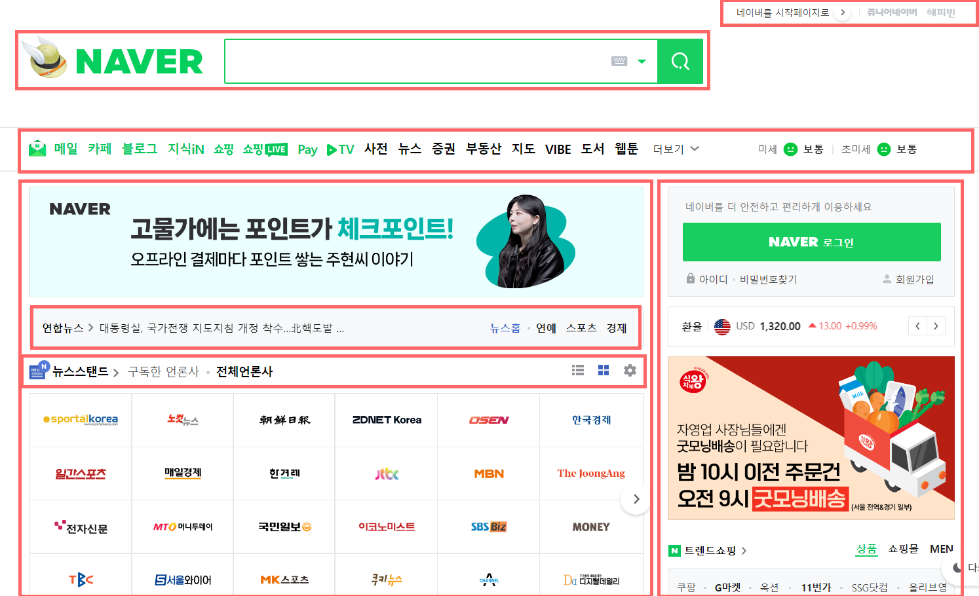Screen dimensions: 979x596
Task: Open 뉴스 navigation link
Action: tap(410, 149)
